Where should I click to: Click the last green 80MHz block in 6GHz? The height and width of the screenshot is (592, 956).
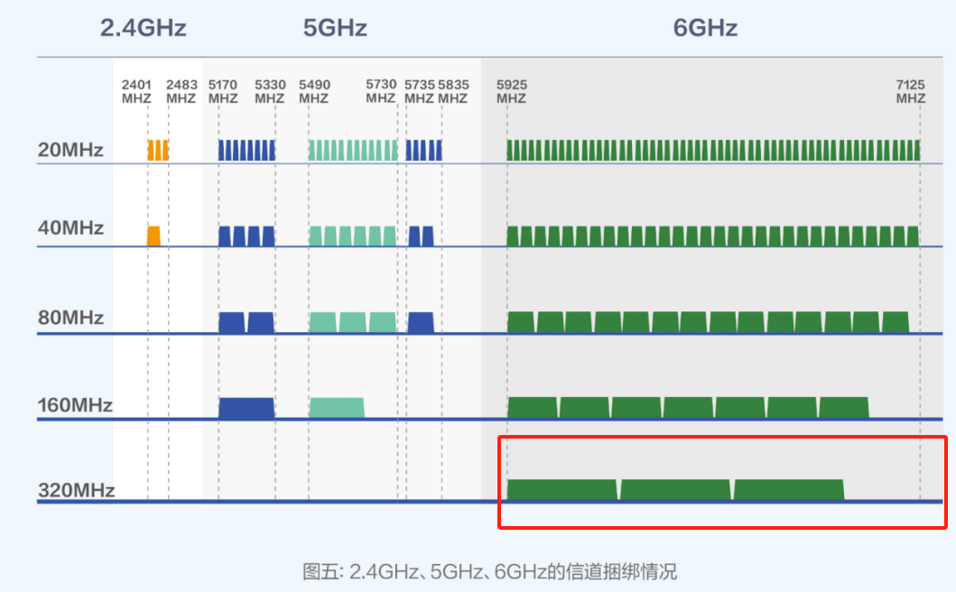tap(896, 319)
